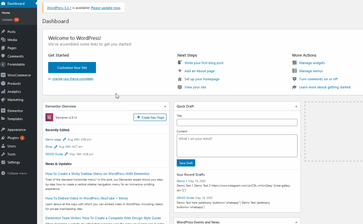Open How to Create a Sticky Sidebar Menu article
363x224 pixels.
[x=97, y=174]
